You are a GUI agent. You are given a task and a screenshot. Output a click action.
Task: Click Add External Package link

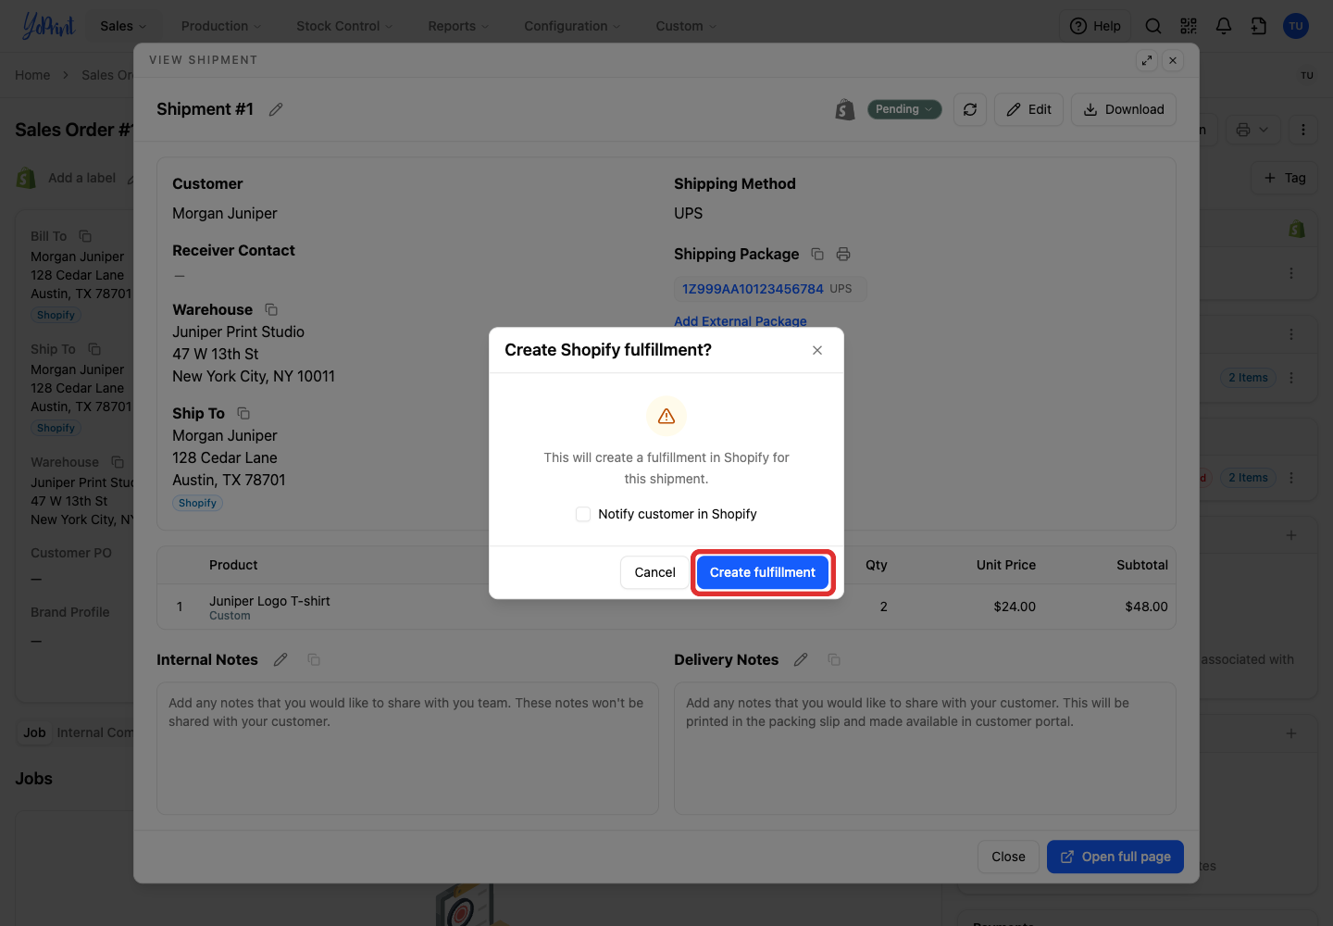[741, 321]
